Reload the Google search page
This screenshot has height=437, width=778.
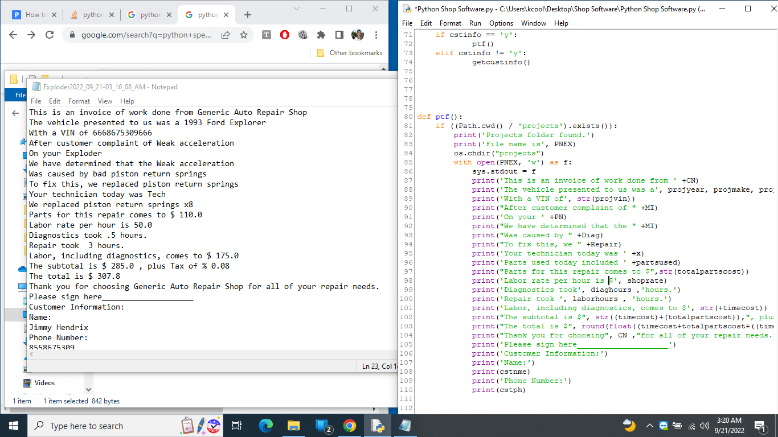(50, 35)
